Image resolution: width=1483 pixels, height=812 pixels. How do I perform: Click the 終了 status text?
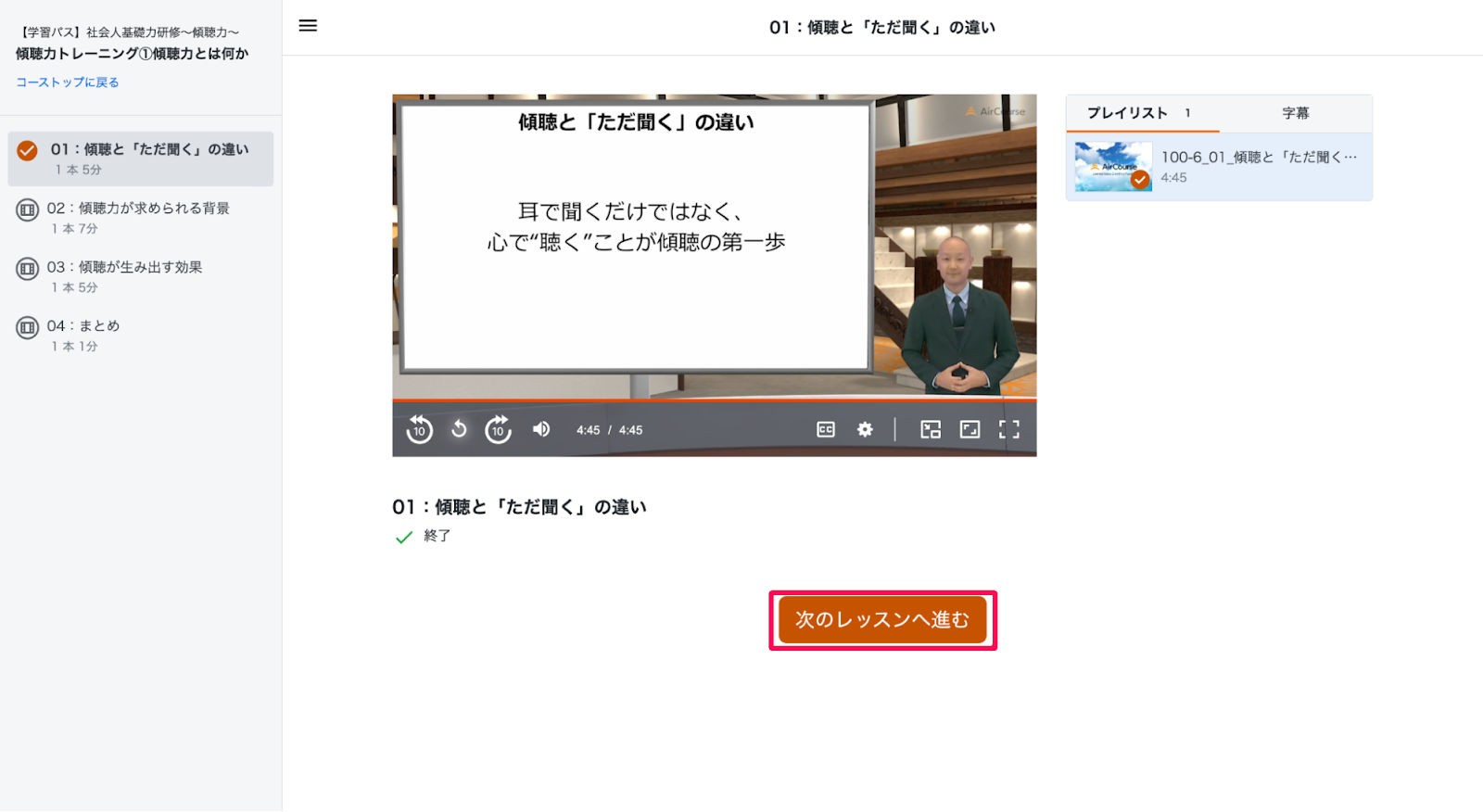click(437, 536)
